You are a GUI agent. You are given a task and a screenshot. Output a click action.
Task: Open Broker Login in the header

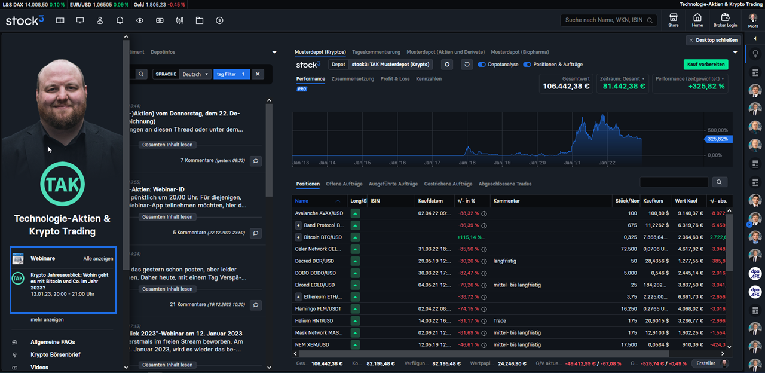(725, 20)
